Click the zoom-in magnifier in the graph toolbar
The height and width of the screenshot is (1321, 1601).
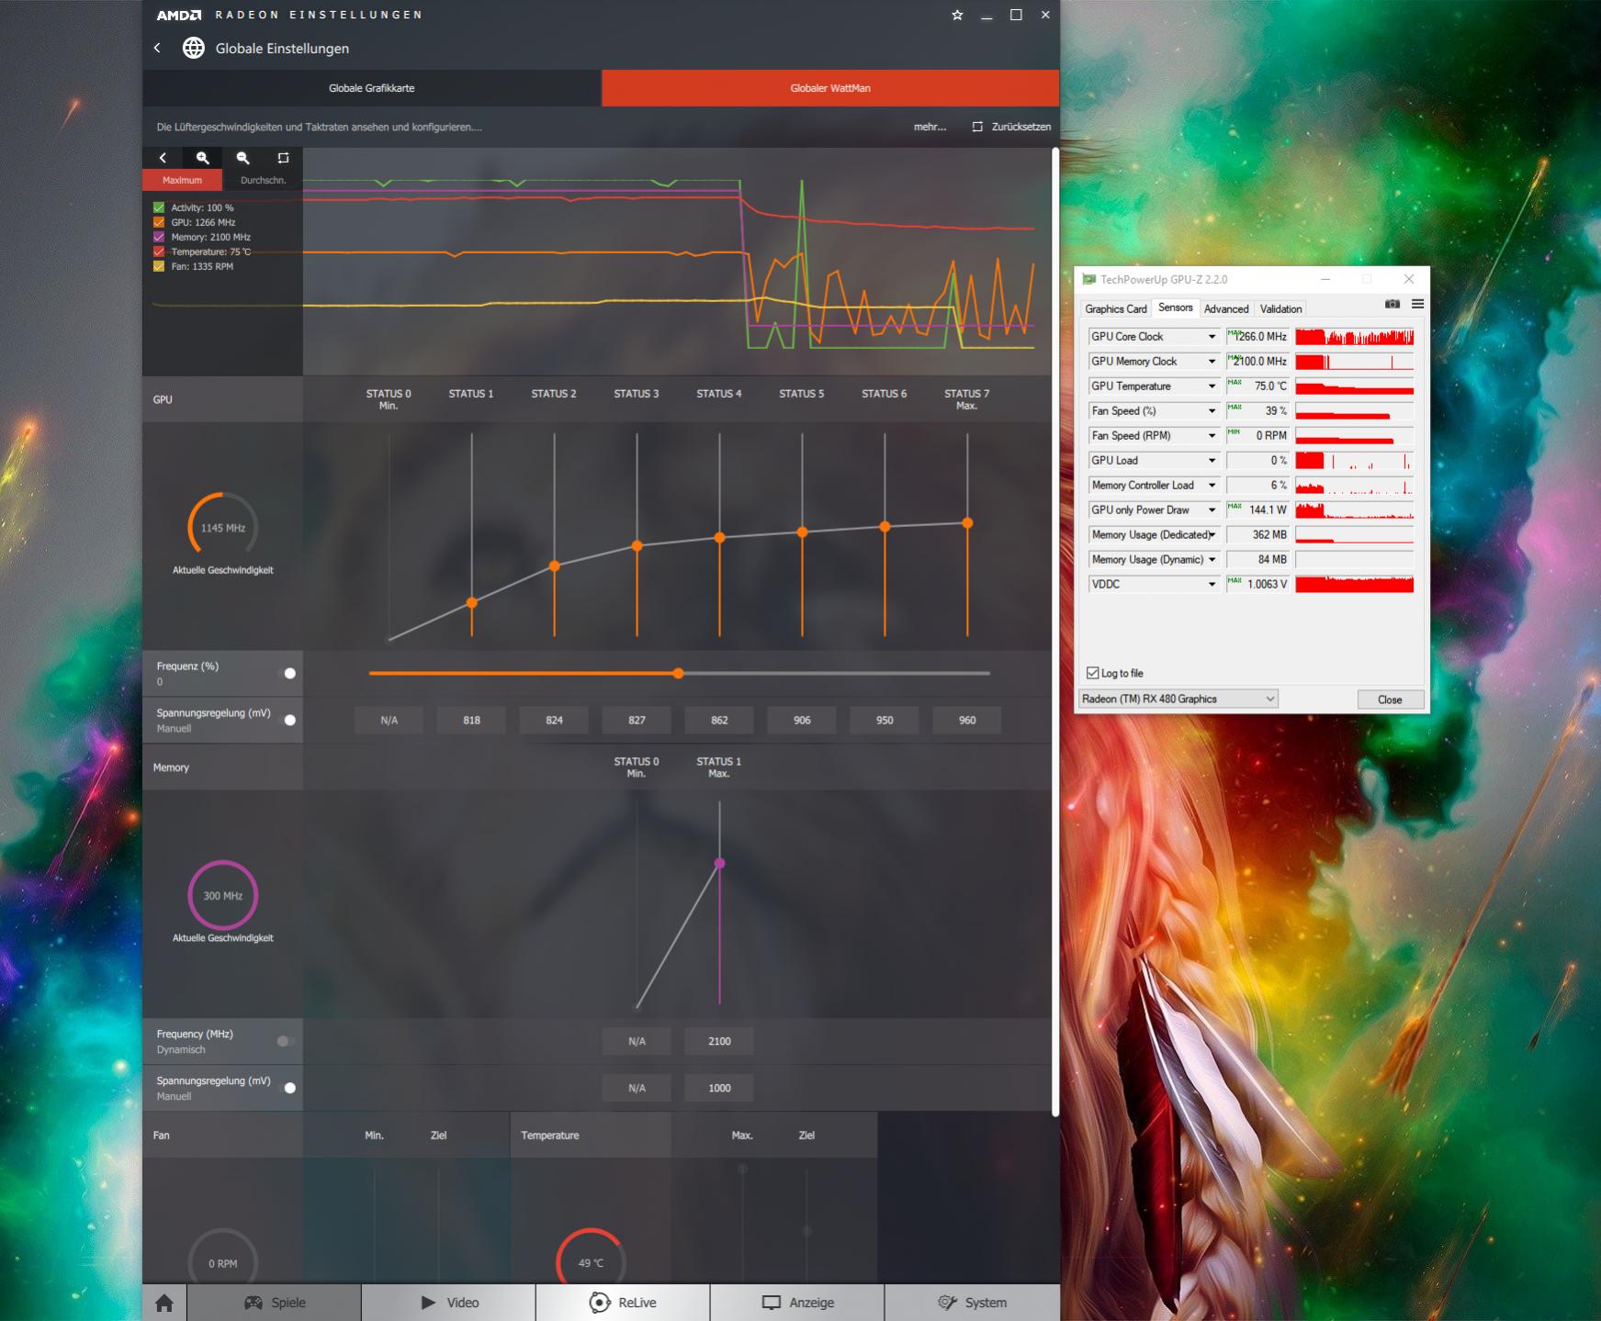203,158
